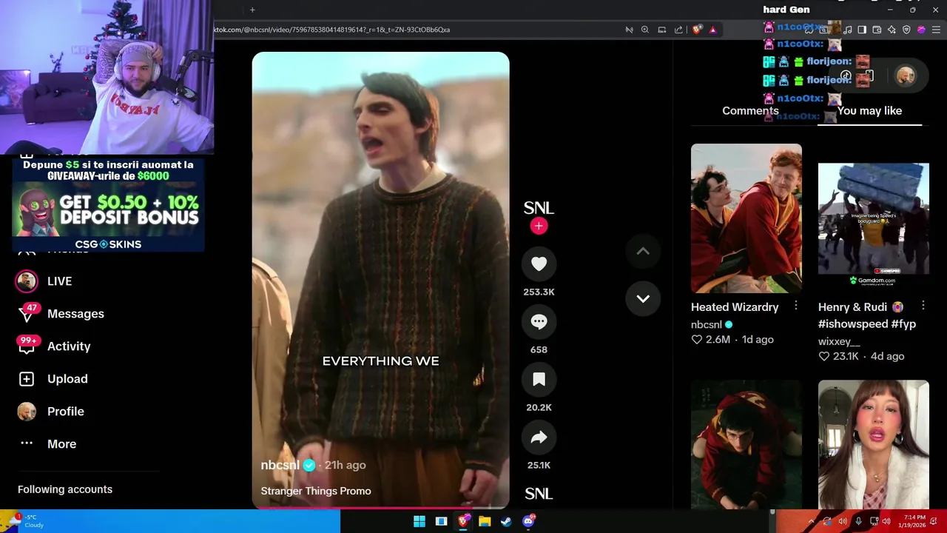Viewport: 947px width, 533px height.
Task: Click the #ishowspeed #fyp hashtag text
Action: [867, 324]
